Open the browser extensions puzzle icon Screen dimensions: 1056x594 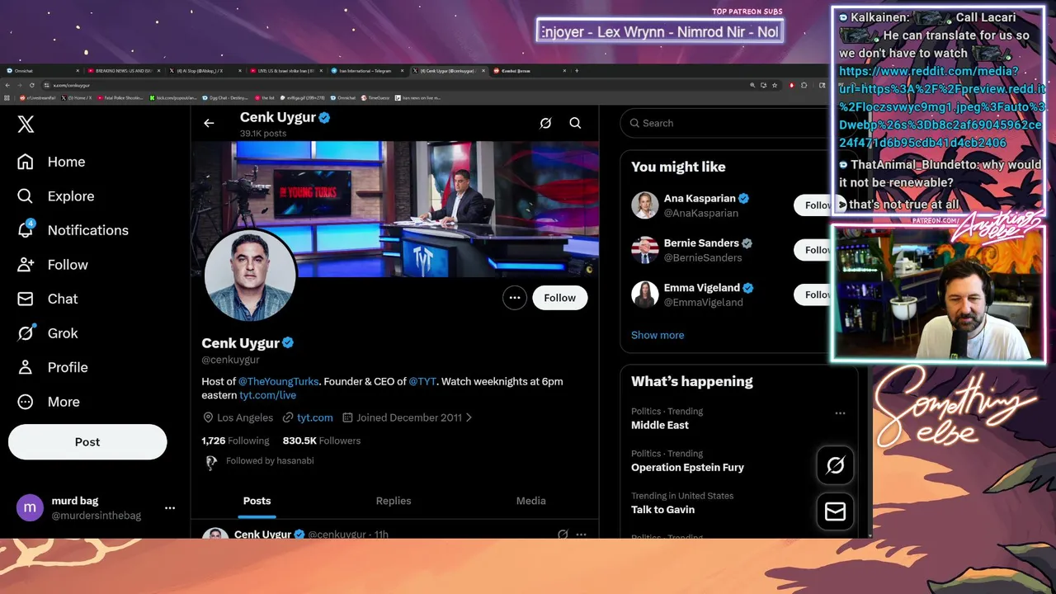pos(804,85)
